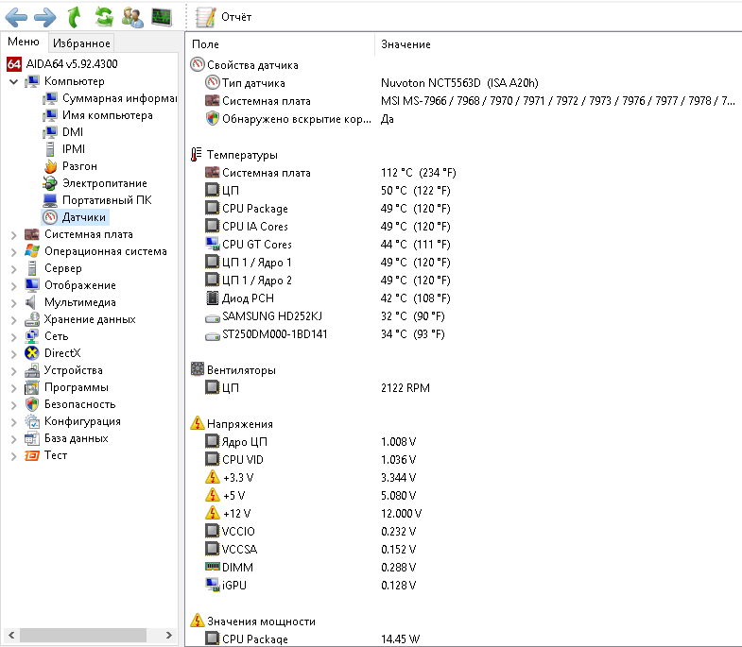The image size is (742, 647).
Task: Click the Отчёт report button
Action: (225, 17)
